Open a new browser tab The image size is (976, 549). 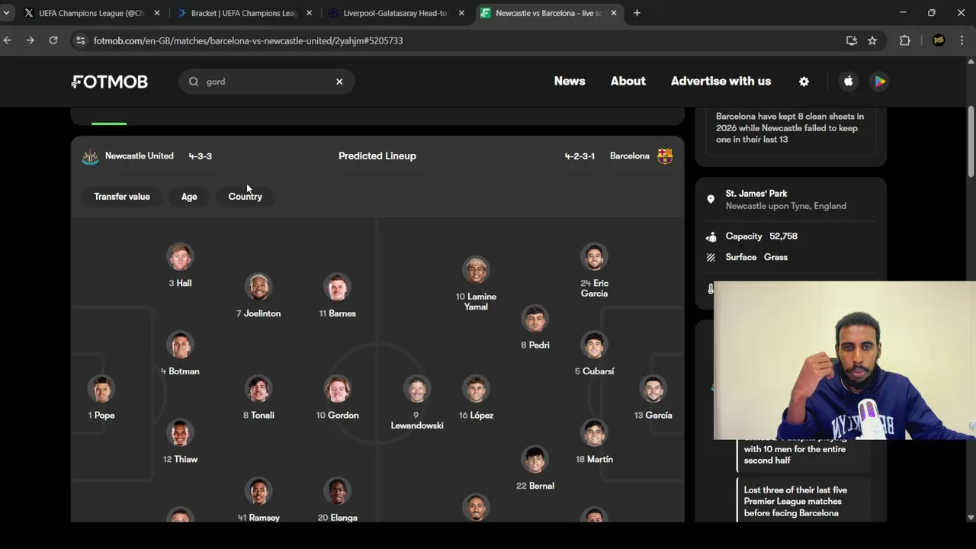click(x=637, y=13)
